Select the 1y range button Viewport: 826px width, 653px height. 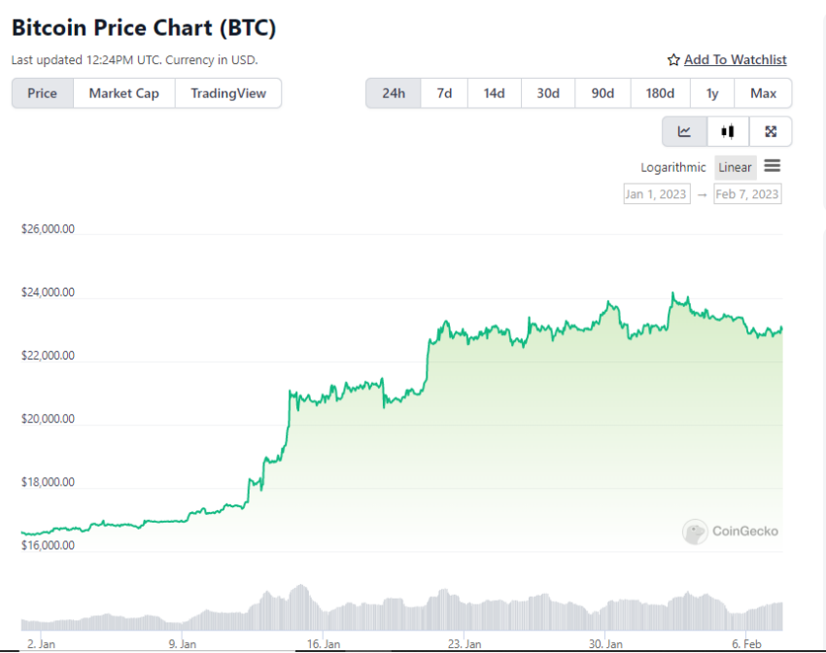(x=712, y=93)
